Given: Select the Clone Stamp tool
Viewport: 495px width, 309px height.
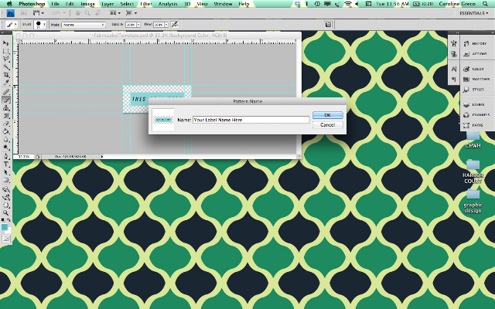Looking at the screenshot, I should (6, 108).
